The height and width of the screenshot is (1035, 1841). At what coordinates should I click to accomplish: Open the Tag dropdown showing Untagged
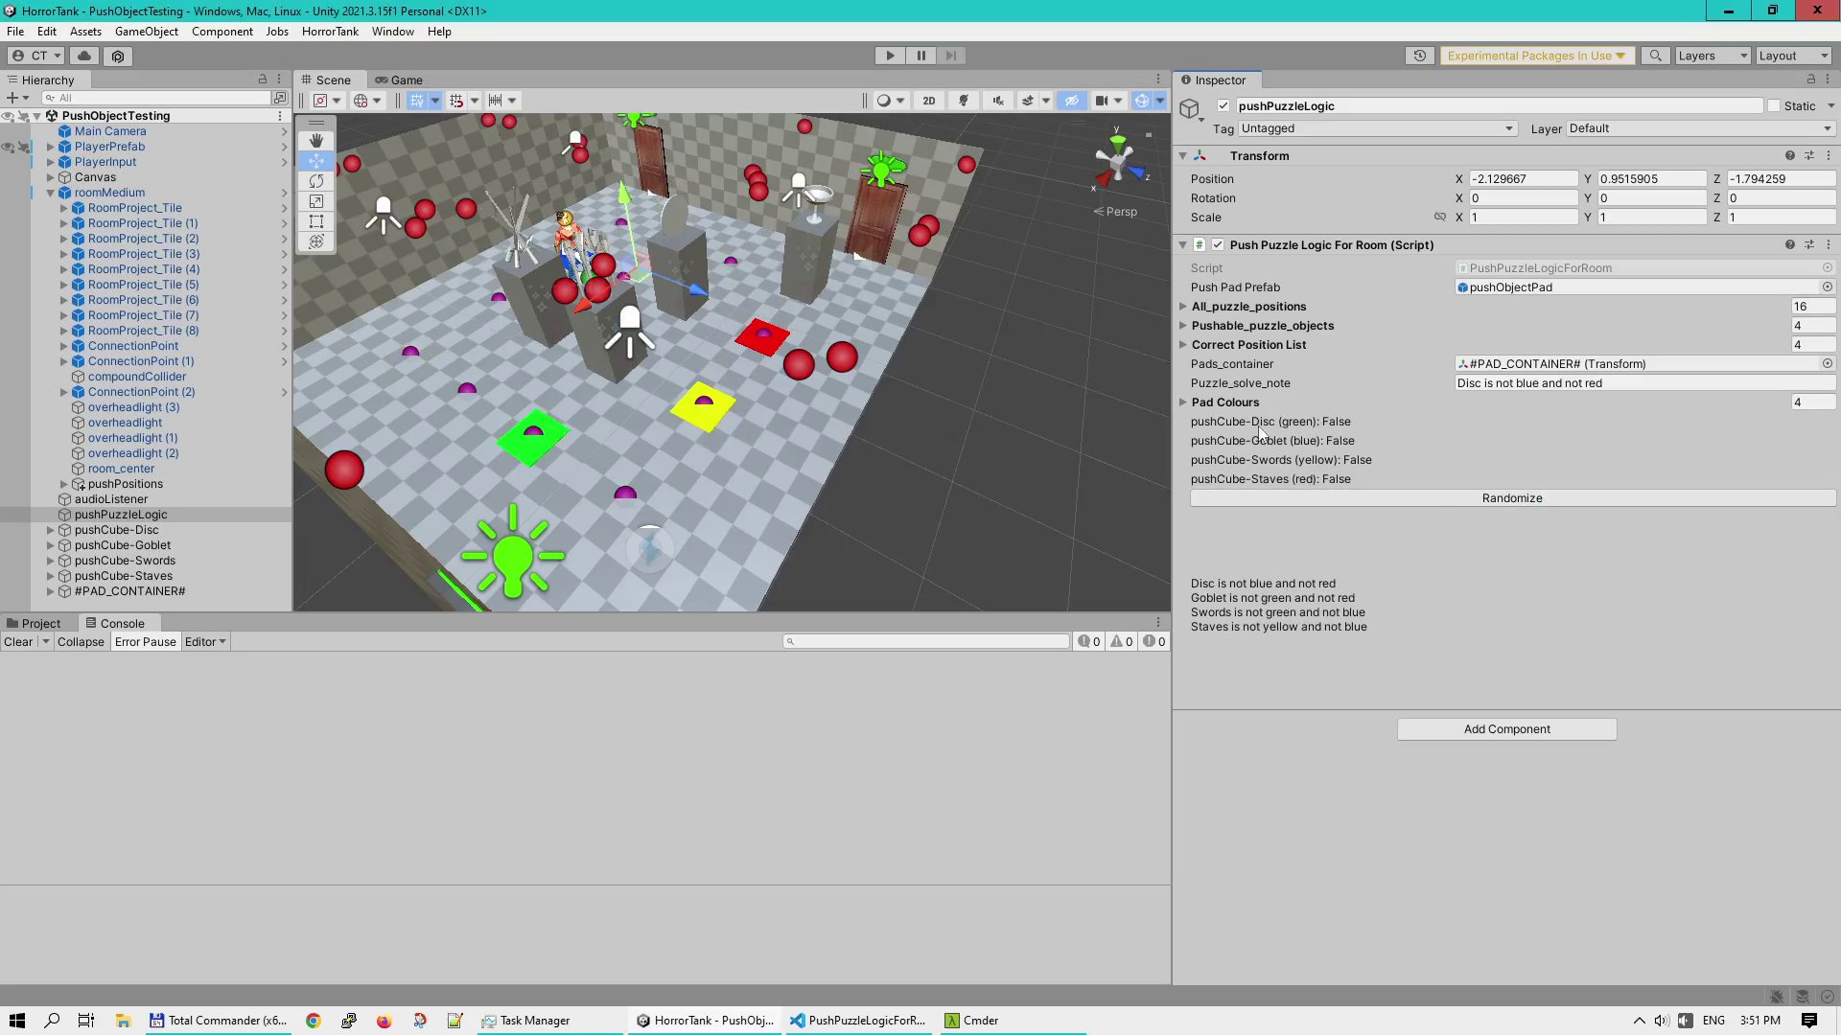click(x=1377, y=128)
